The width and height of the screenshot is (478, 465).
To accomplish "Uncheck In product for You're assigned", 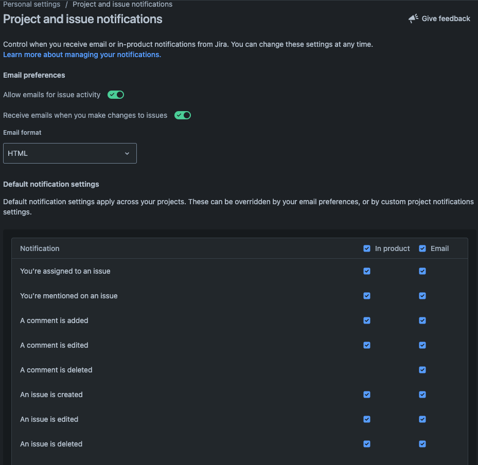I will pyautogui.click(x=367, y=271).
